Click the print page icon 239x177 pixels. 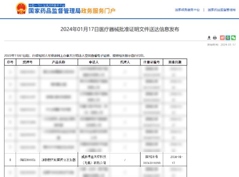coord(215,38)
